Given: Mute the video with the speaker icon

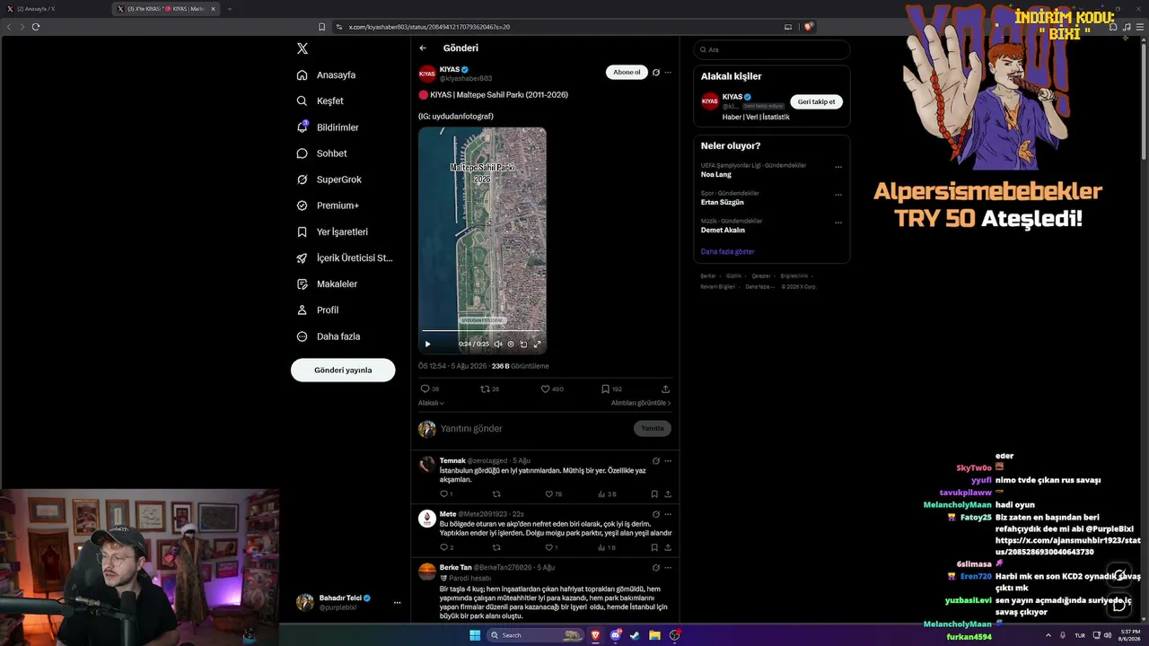Looking at the screenshot, I should pyautogui.click(x=499, y=344).
